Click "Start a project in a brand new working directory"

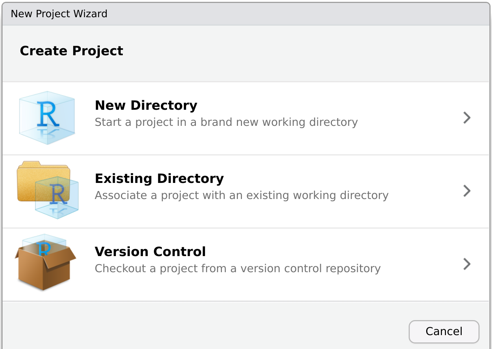pos(226,122)
